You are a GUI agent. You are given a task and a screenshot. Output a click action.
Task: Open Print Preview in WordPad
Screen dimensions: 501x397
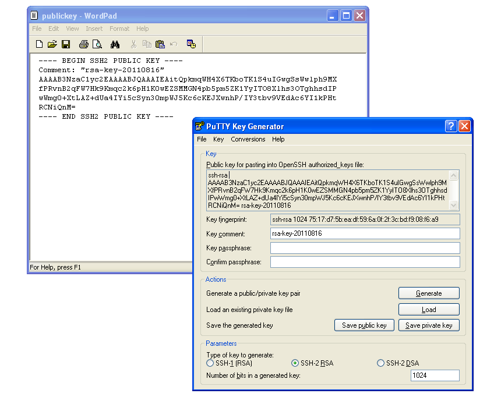click(97, 44)
